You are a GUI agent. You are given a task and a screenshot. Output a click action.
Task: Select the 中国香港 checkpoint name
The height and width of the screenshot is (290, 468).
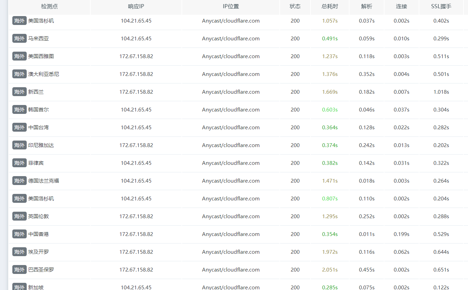pyautogui.click(x=38, y=234)
